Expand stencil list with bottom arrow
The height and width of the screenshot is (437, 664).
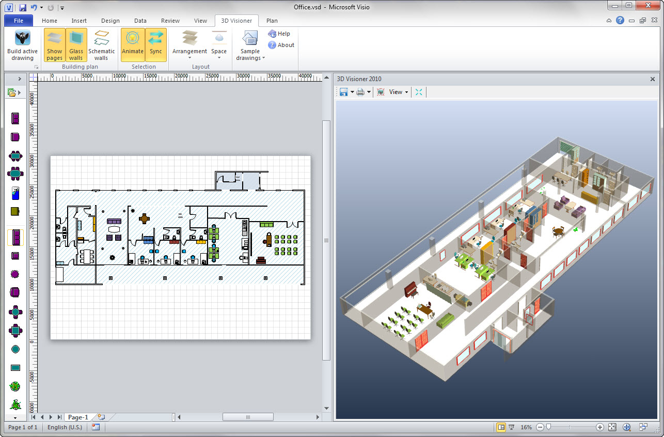[15, 417]
